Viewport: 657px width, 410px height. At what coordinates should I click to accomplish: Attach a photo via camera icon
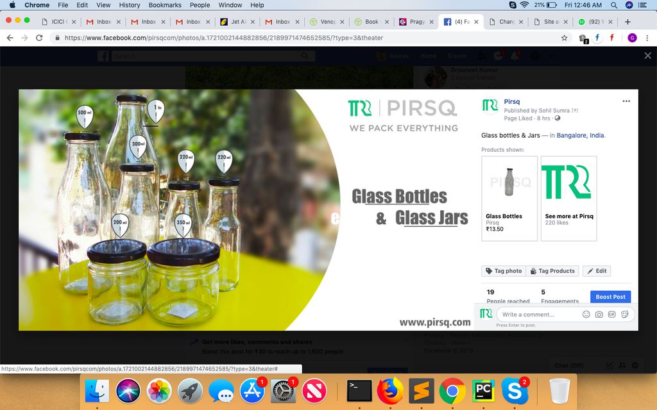599,314
